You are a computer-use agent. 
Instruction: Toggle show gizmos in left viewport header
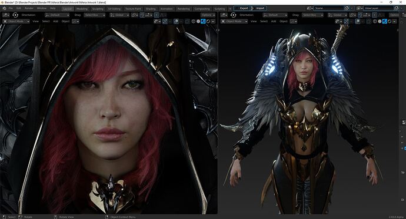[165, 21]
